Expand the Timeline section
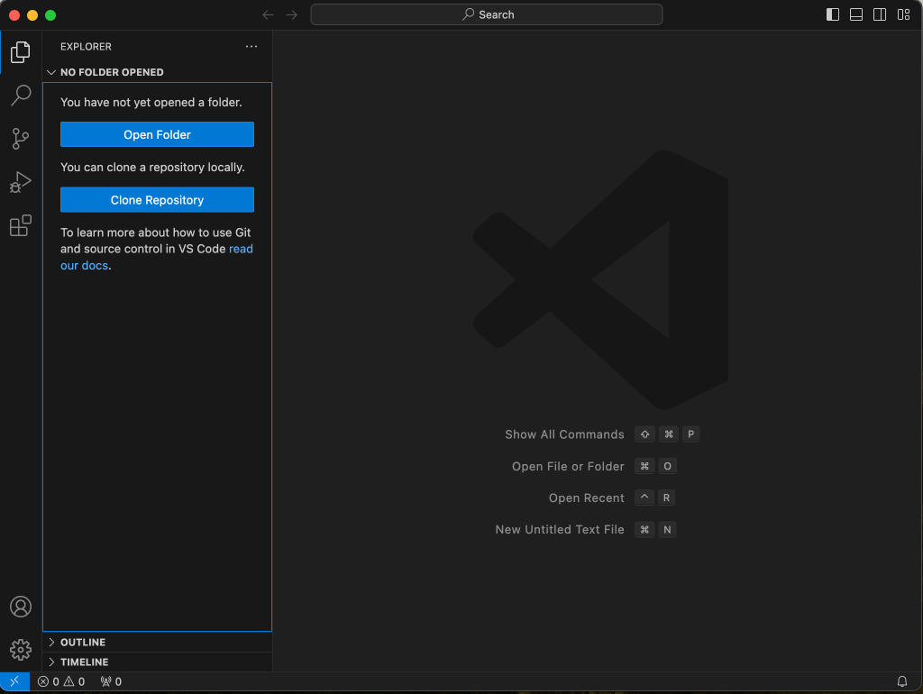This screenshot has width=923, height=694. tap(84, 662)
